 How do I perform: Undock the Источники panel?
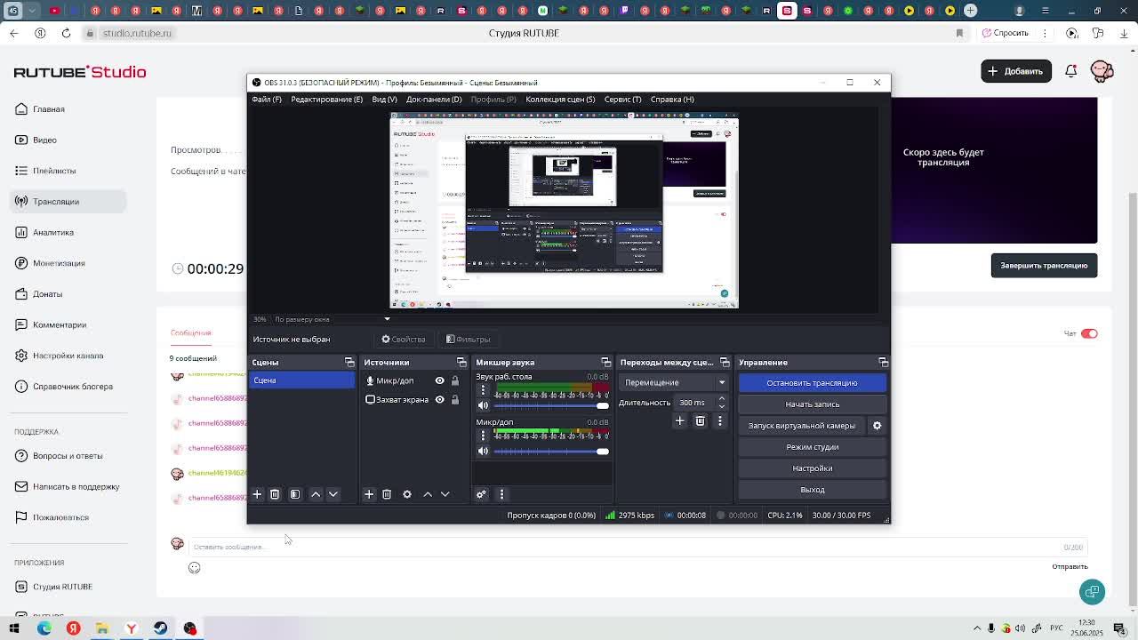tap(461, 363)
